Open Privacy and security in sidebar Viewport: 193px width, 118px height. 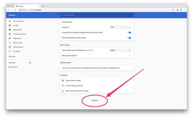(20, 34)
